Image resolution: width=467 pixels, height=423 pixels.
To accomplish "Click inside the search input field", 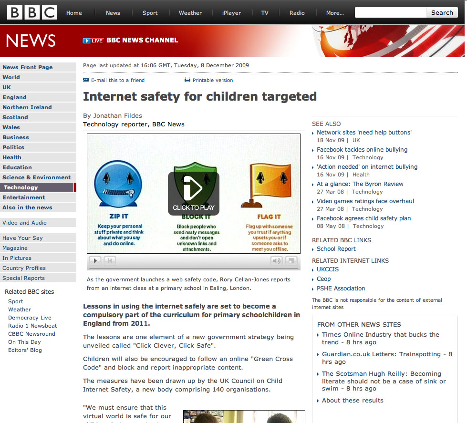I will click(390, 12).
